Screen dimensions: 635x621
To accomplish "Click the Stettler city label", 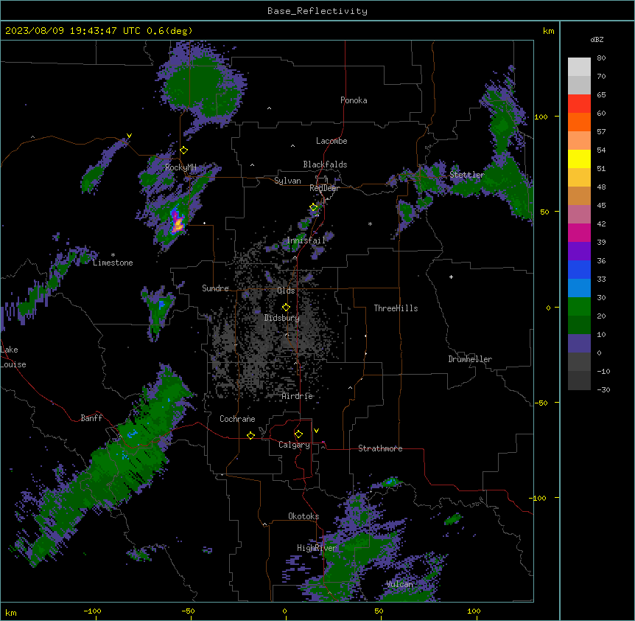I will (x=467, y=175).
